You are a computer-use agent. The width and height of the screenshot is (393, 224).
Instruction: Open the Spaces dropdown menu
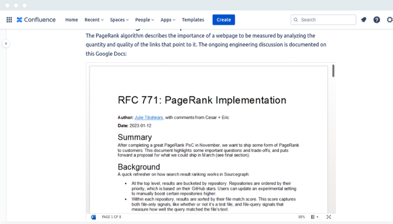coord(119,20)
